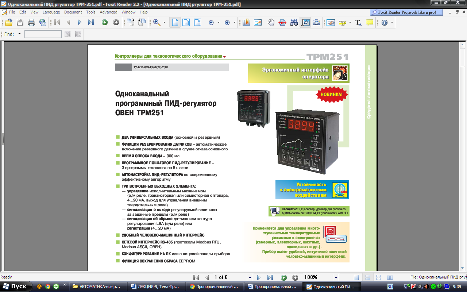Click the round minus Zoom Out button
The image size is (467, 292).
[211, 23]
